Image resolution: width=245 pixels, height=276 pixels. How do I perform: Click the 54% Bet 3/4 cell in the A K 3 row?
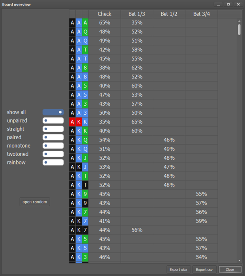coord(202,257)
